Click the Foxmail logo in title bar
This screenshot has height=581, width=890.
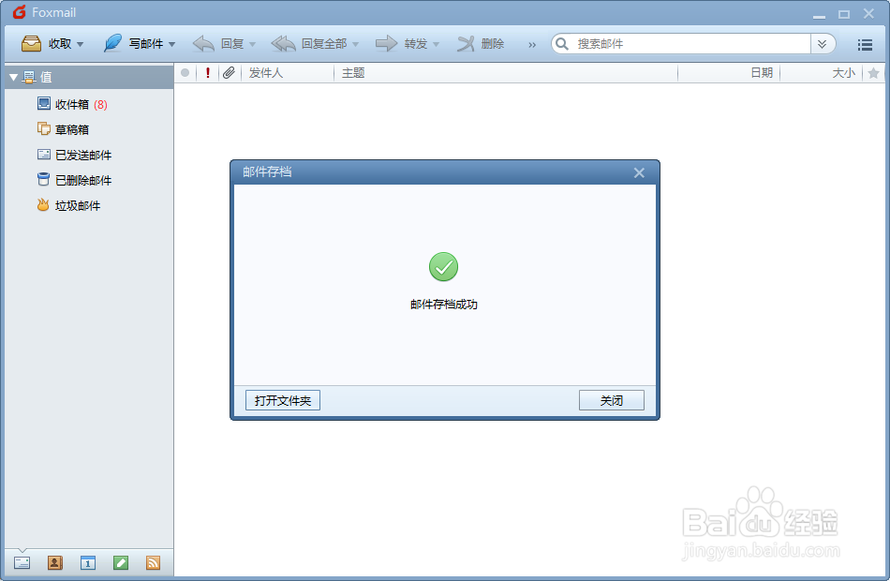click(x=20, y=12)
